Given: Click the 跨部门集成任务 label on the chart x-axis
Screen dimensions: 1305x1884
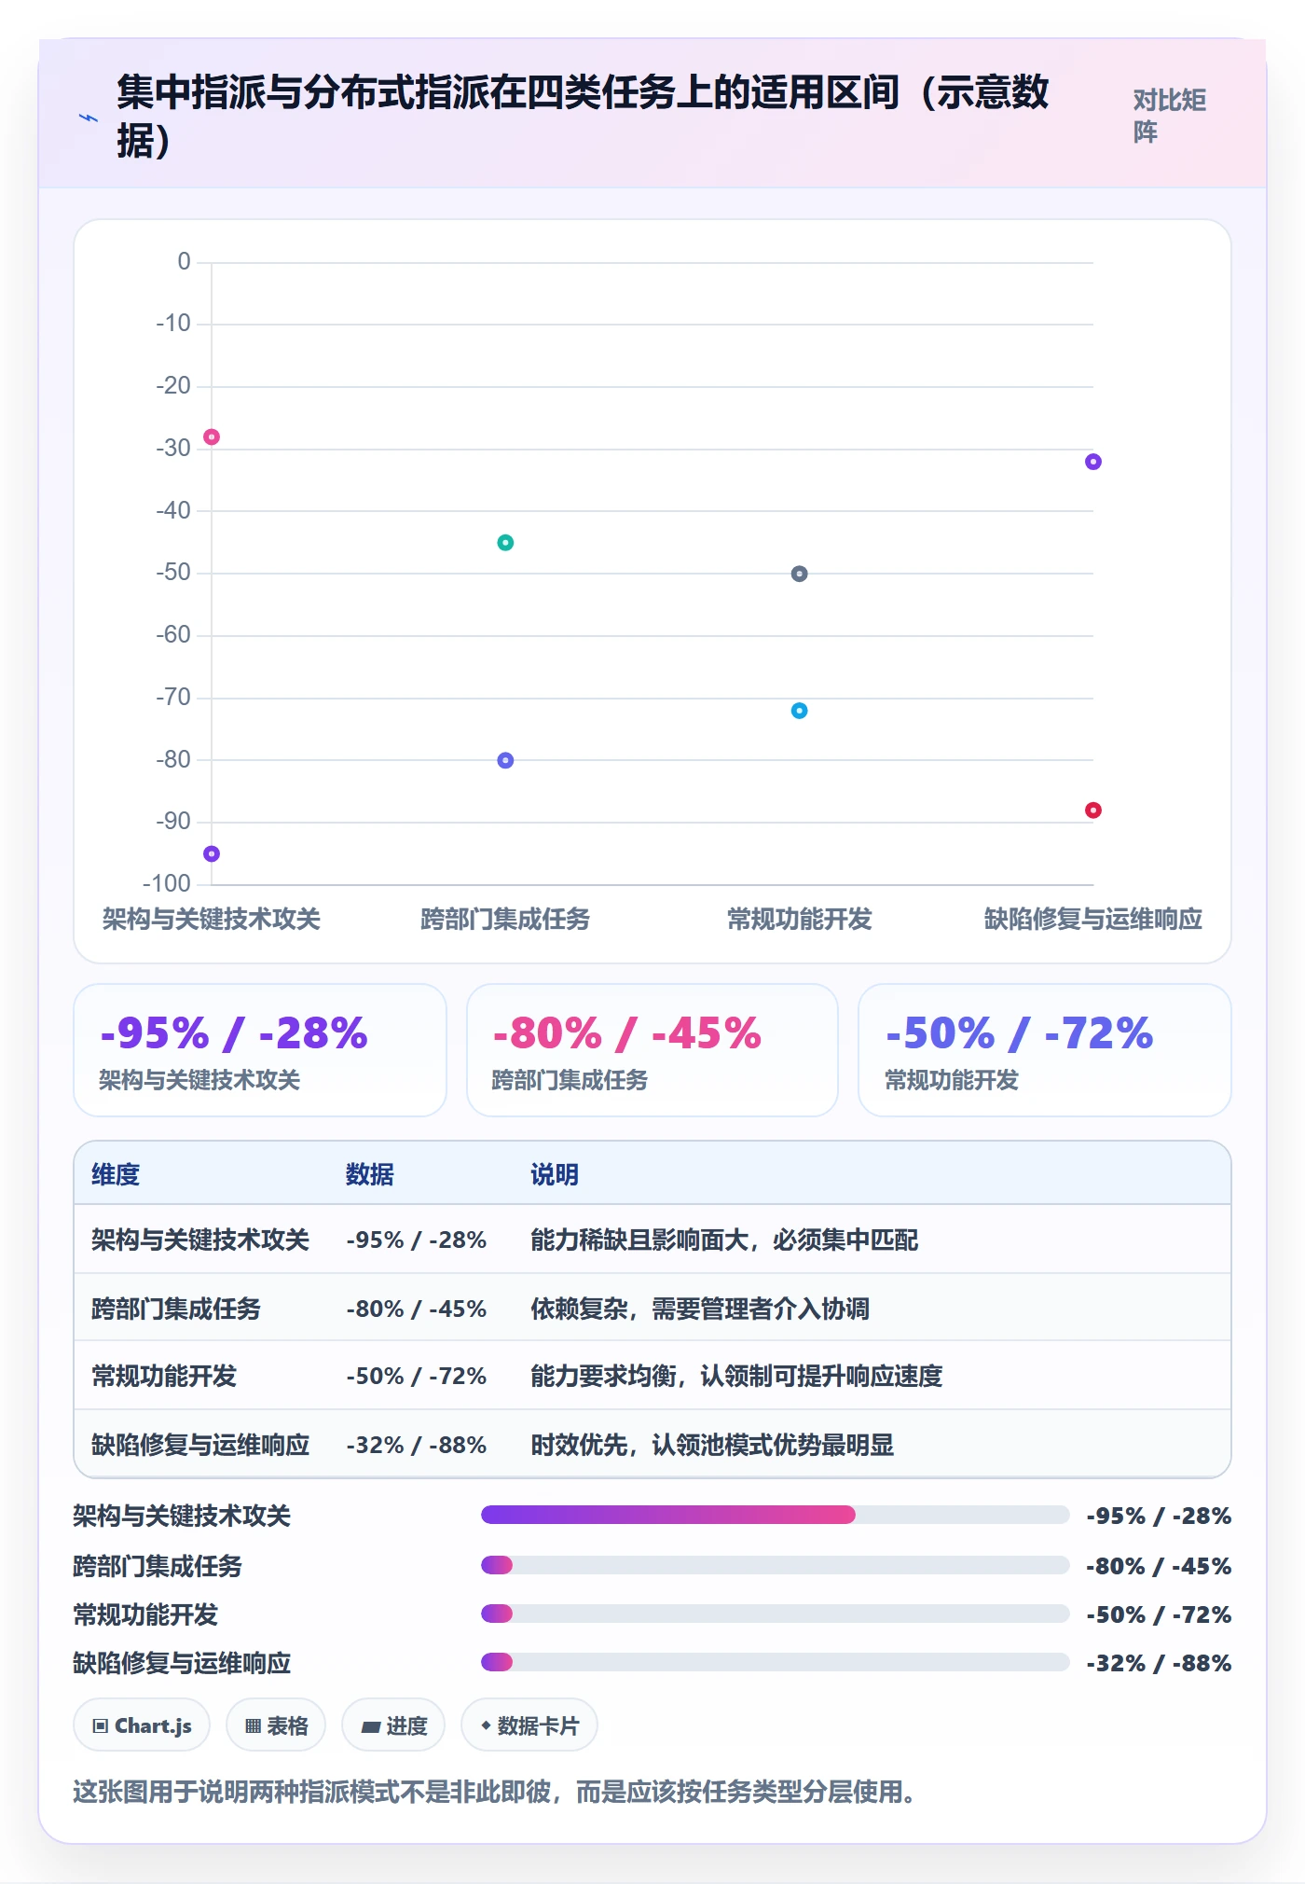Looking at the screenshot, I should click(505, 920).
